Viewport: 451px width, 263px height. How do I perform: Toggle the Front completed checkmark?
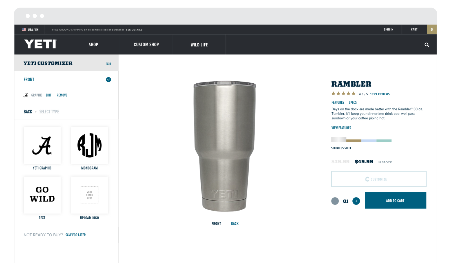point(108,80)
